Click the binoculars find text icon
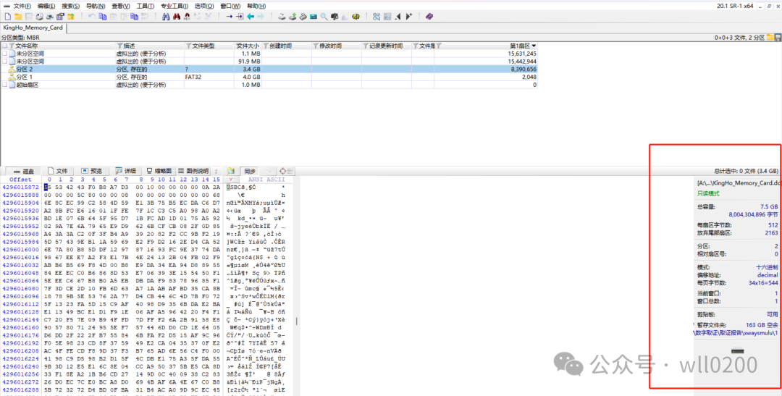 click(x=166, y=16)
